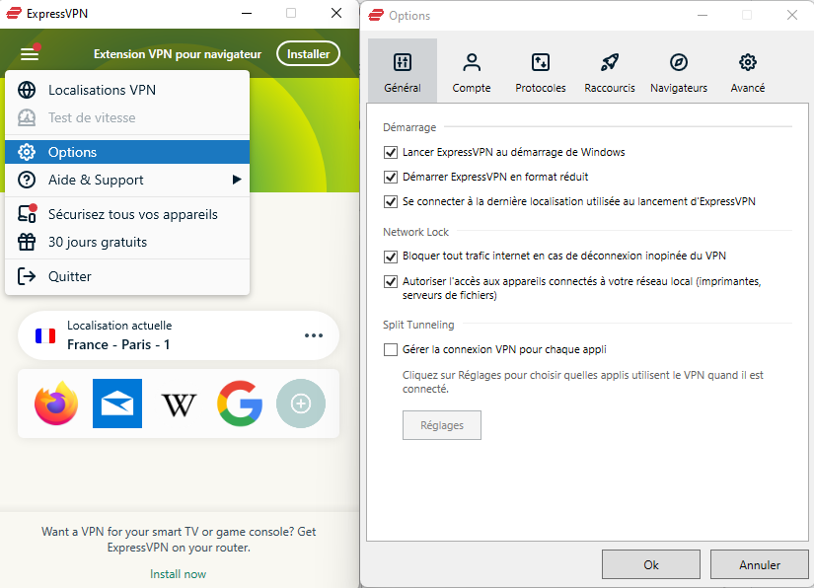Click Extension VPN pour navigateur banner text
The height and width of the screenshot is (588, 814).
(x=178, y=54)
